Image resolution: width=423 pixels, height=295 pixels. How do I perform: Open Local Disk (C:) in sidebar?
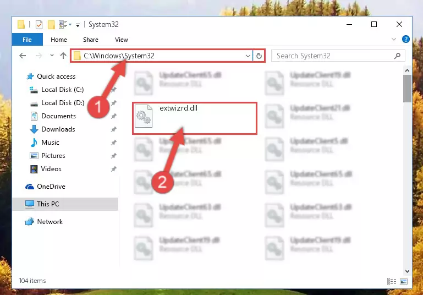coord(62,90)
